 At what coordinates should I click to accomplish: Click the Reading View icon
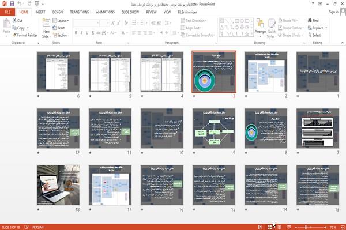[279, 227]
